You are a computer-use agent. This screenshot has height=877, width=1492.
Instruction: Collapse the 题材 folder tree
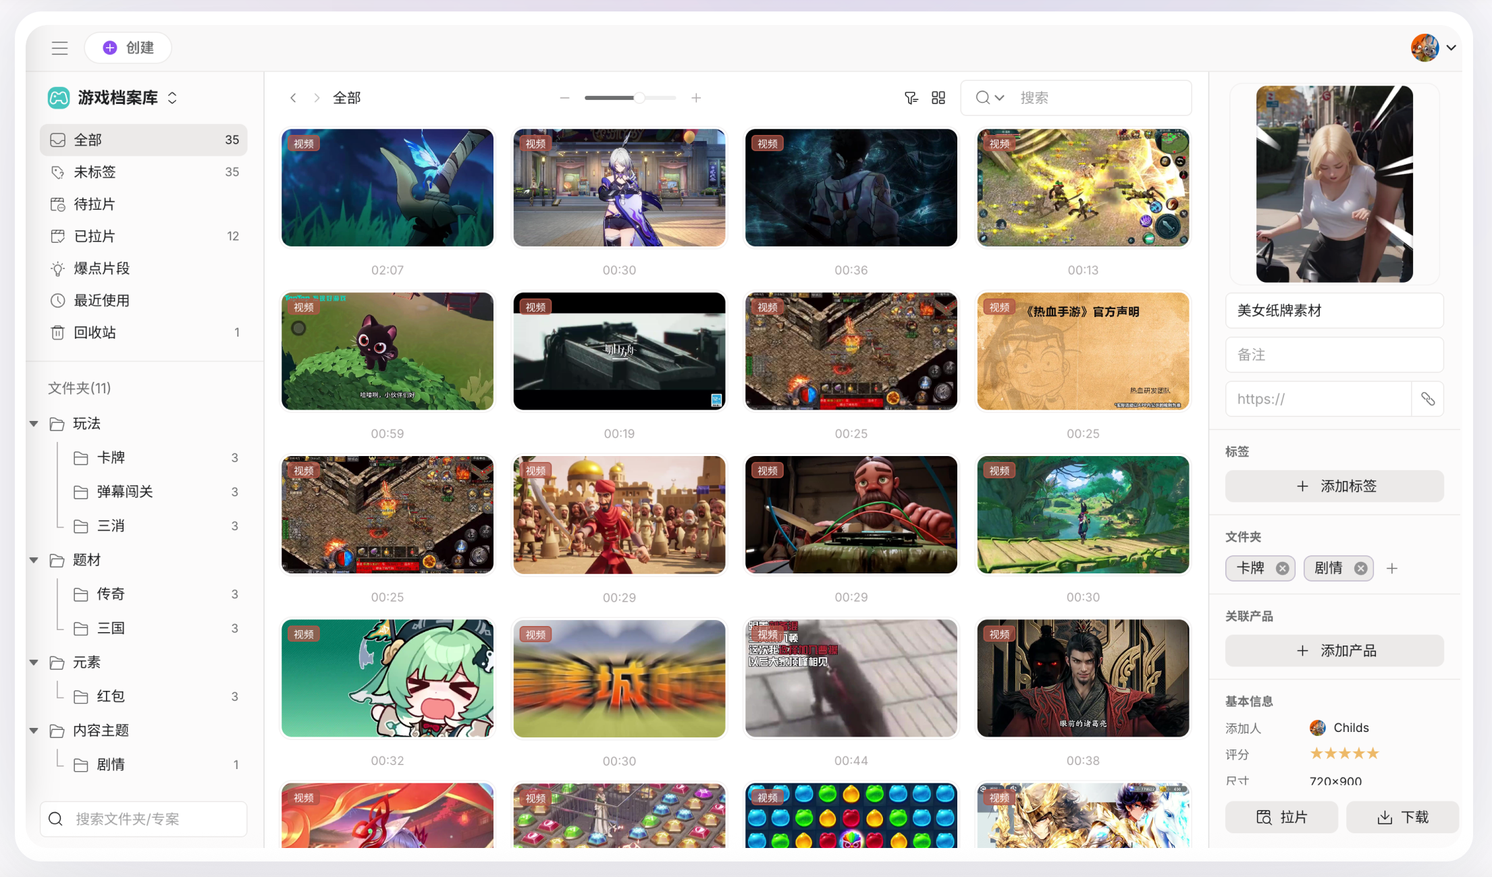34,560
